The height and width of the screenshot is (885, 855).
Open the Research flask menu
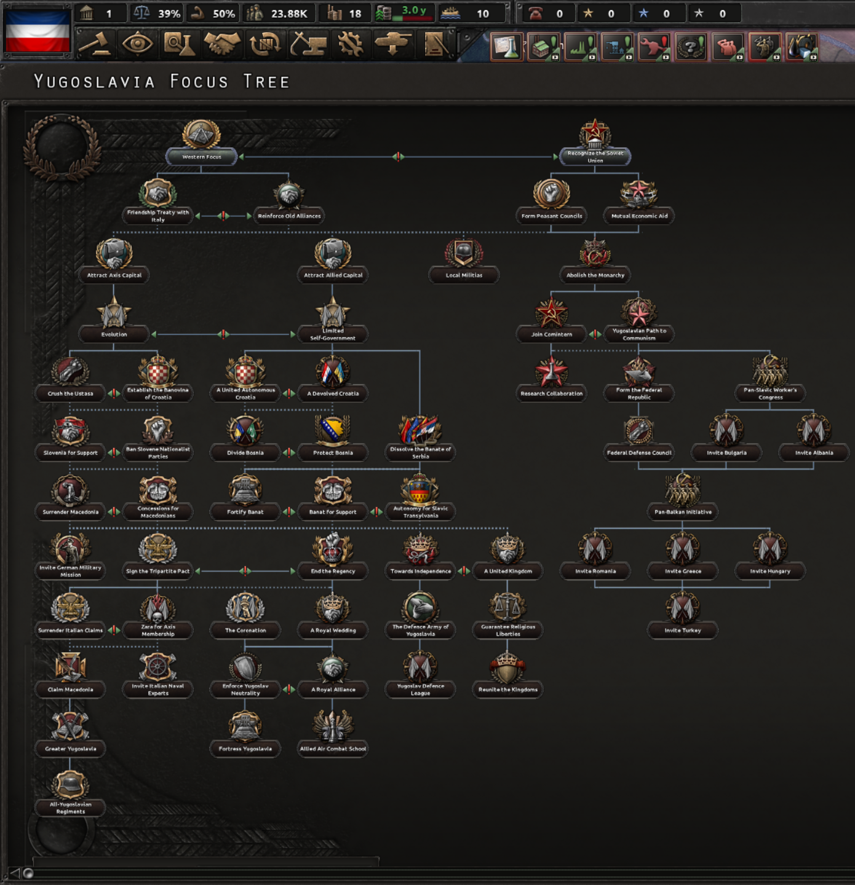pos(180,44)
